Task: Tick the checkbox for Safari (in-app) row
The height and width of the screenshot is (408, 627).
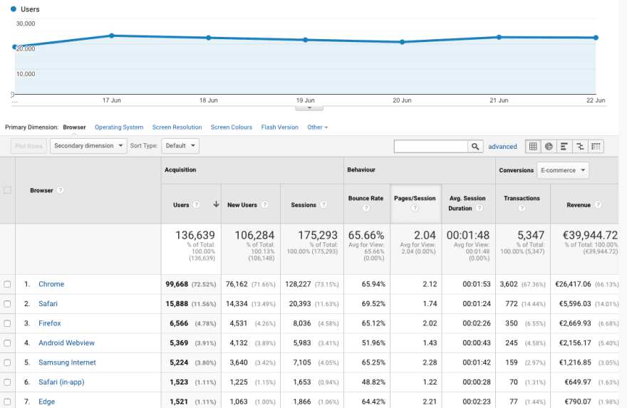Action: click(x=7, y=382)
